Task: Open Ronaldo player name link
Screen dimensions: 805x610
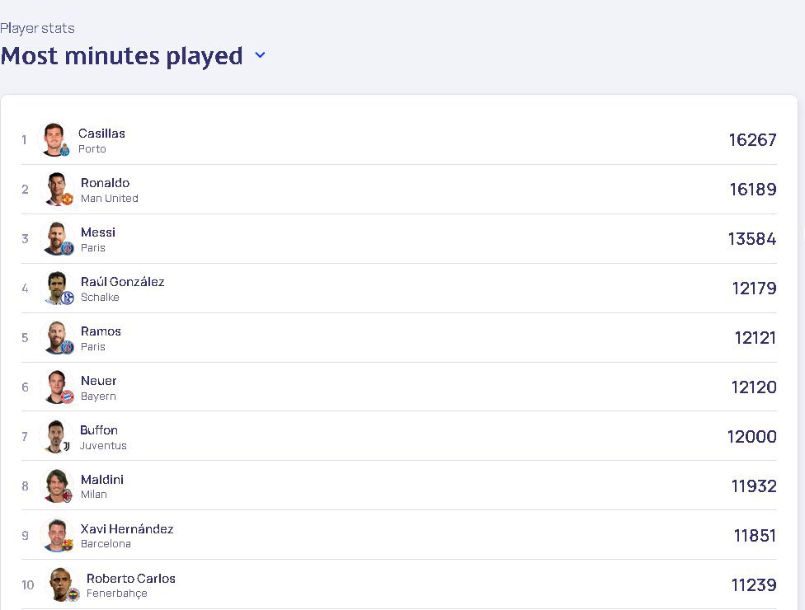Action: (x=106, y=183)
